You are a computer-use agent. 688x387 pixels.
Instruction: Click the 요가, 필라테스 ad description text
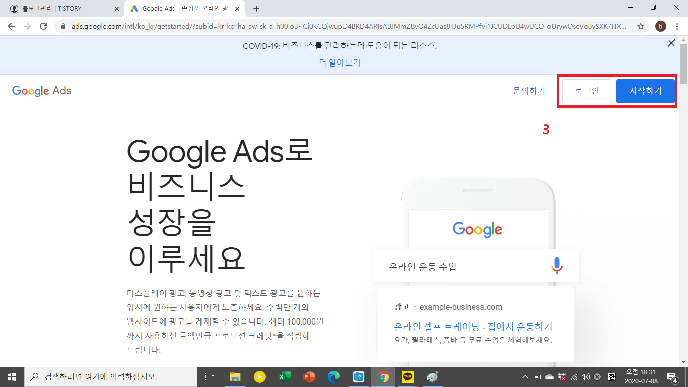473,340
